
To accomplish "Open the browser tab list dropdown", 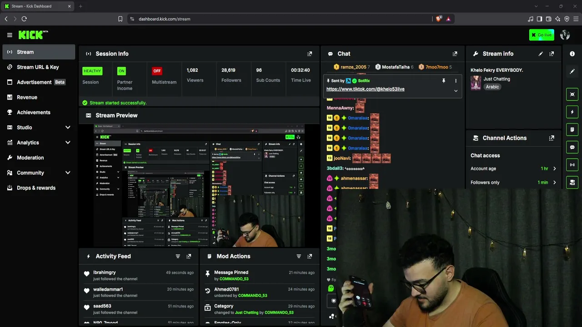I will coord(536,6).
